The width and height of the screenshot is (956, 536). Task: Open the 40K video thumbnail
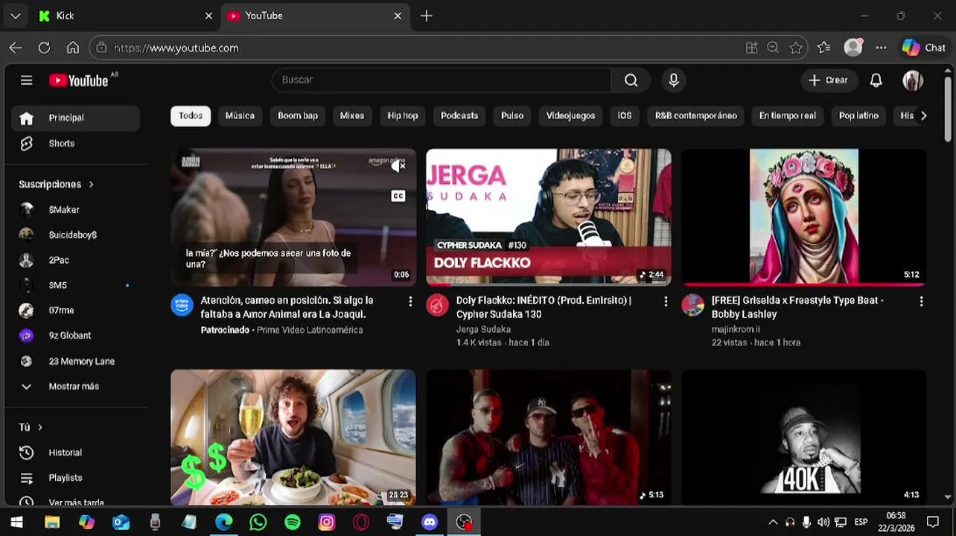click(804, 438)
